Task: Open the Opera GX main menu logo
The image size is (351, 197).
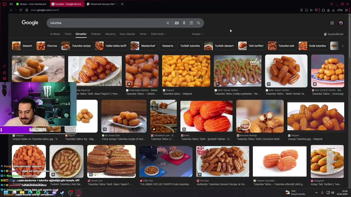Action: [x=4, y=4]
